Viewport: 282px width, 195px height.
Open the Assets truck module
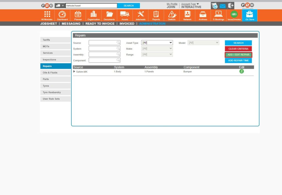tap(125, 16)
